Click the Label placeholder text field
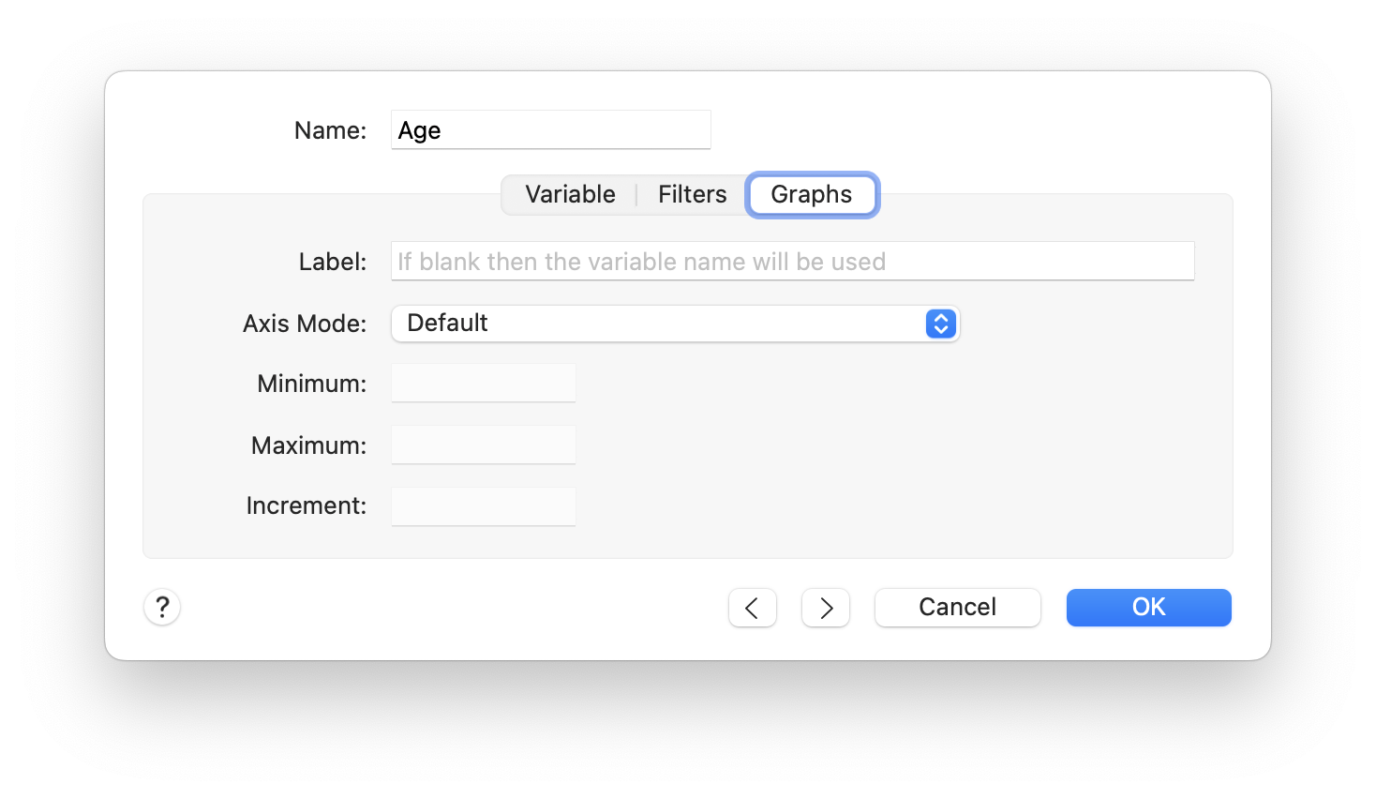Viewport: 1376px width, 799px height. [x=792, y=261]
